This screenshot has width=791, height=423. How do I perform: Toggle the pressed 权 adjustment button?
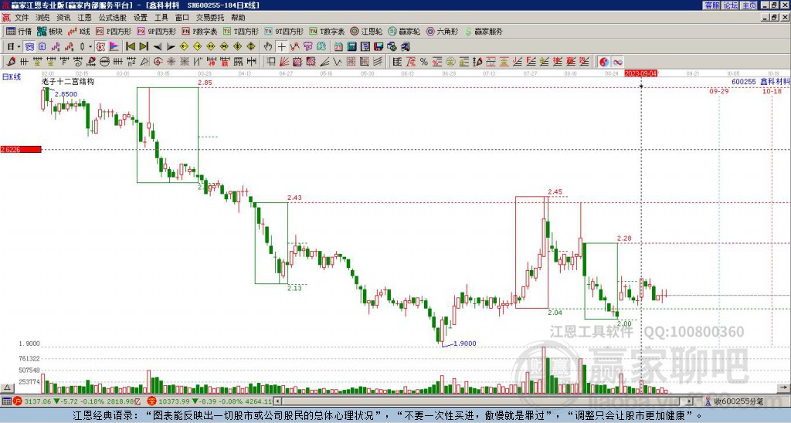pos(100,46)
